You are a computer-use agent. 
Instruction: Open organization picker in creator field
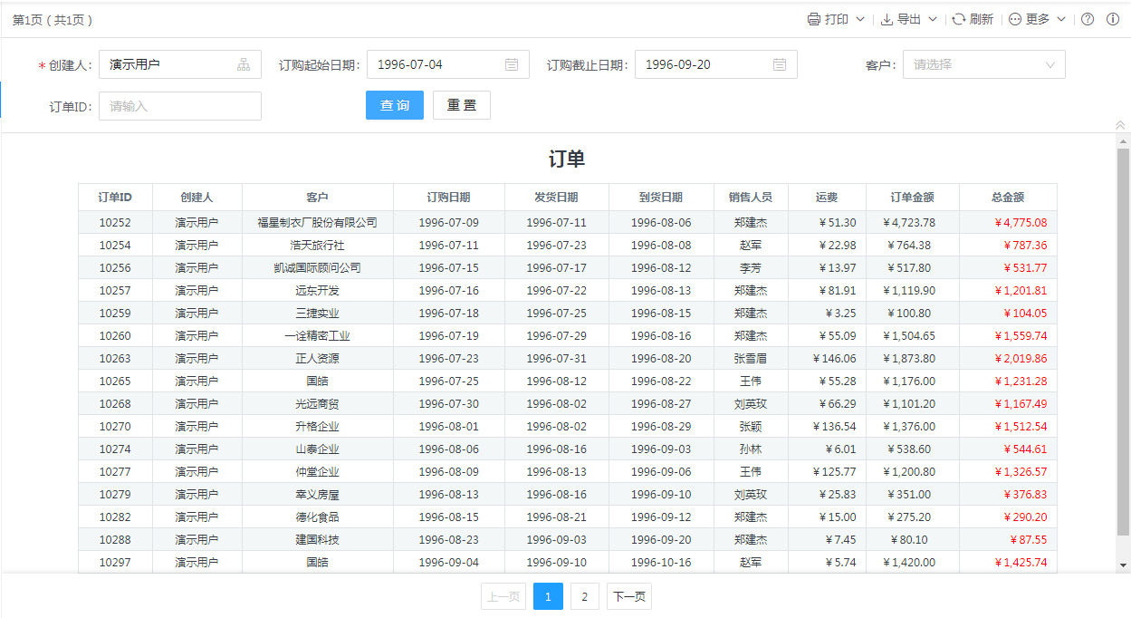click(x=244, y=64)
